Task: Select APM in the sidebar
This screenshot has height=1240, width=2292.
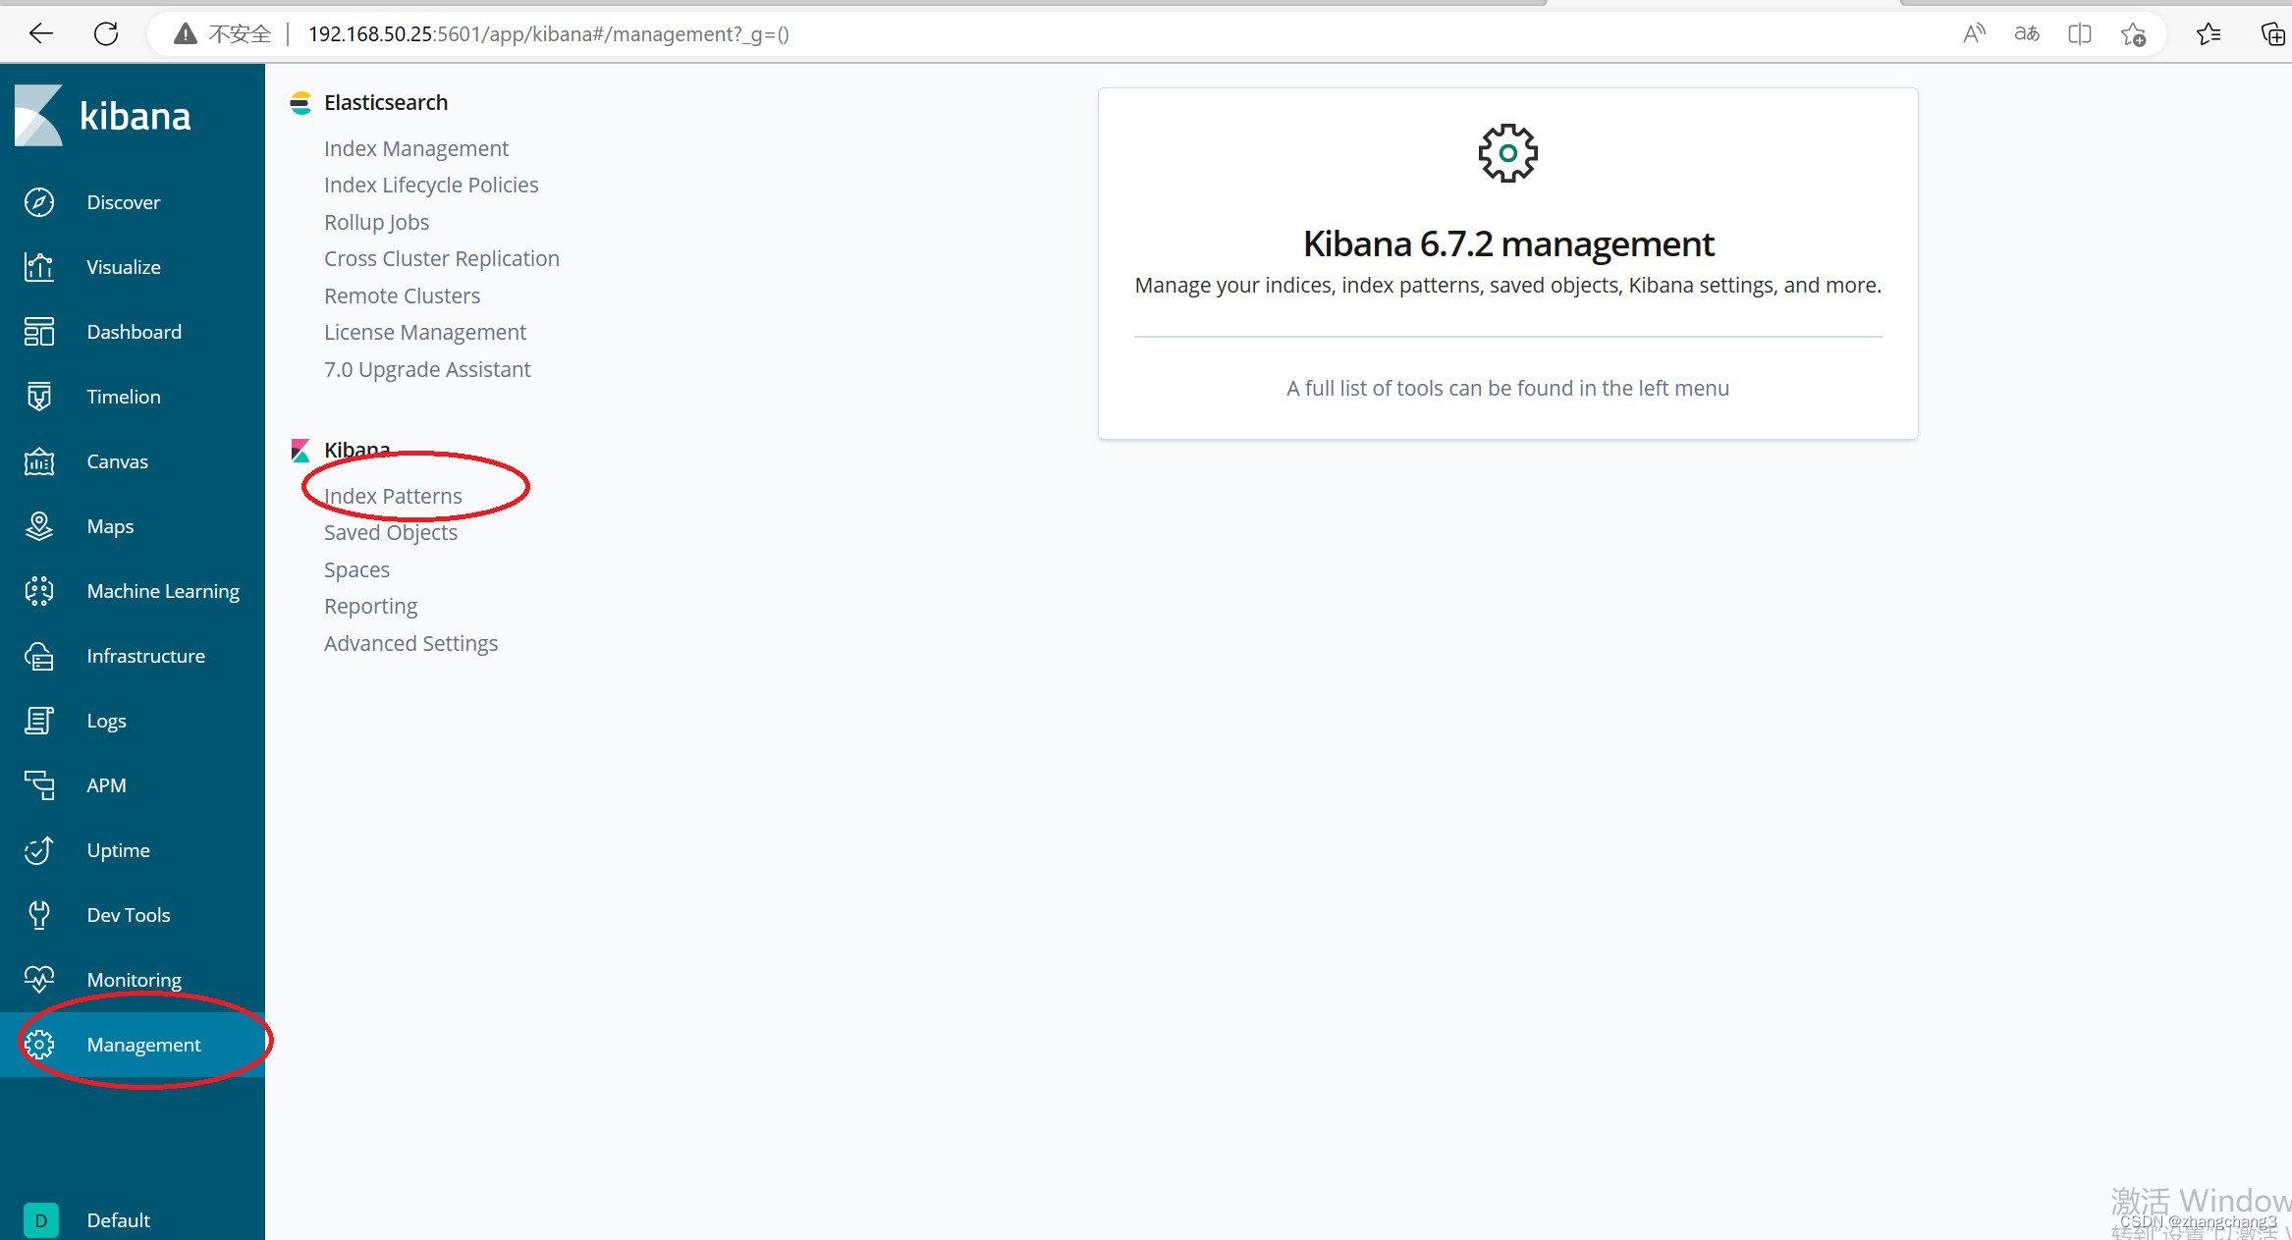Action: (107, 785)
